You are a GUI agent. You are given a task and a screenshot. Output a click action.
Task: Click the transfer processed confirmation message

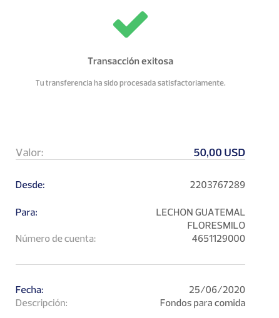pos(130,83)
